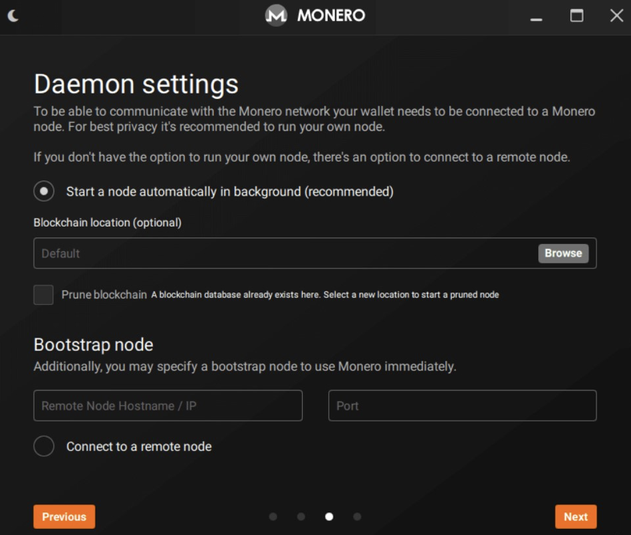Enable the Prune blockchain checkbox
The image size is (631, 535).
tap(43, 294)
